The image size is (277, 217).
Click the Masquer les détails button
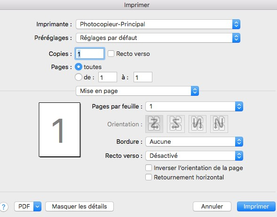pyautogui.click(x=79, y=206)
